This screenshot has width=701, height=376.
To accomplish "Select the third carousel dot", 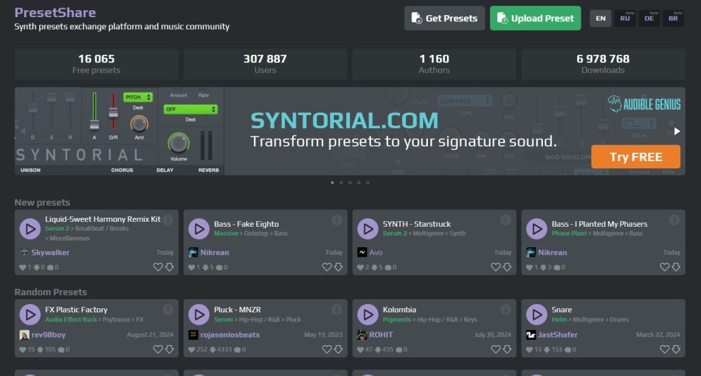I will coord(350,182).
